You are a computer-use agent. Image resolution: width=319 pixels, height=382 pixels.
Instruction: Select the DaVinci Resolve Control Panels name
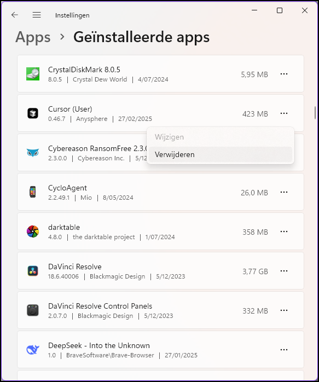[100, 306]
